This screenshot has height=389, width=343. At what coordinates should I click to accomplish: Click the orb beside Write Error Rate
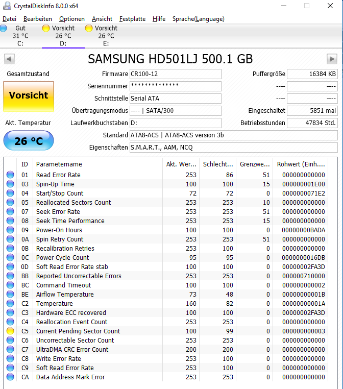tap(10, 358)
